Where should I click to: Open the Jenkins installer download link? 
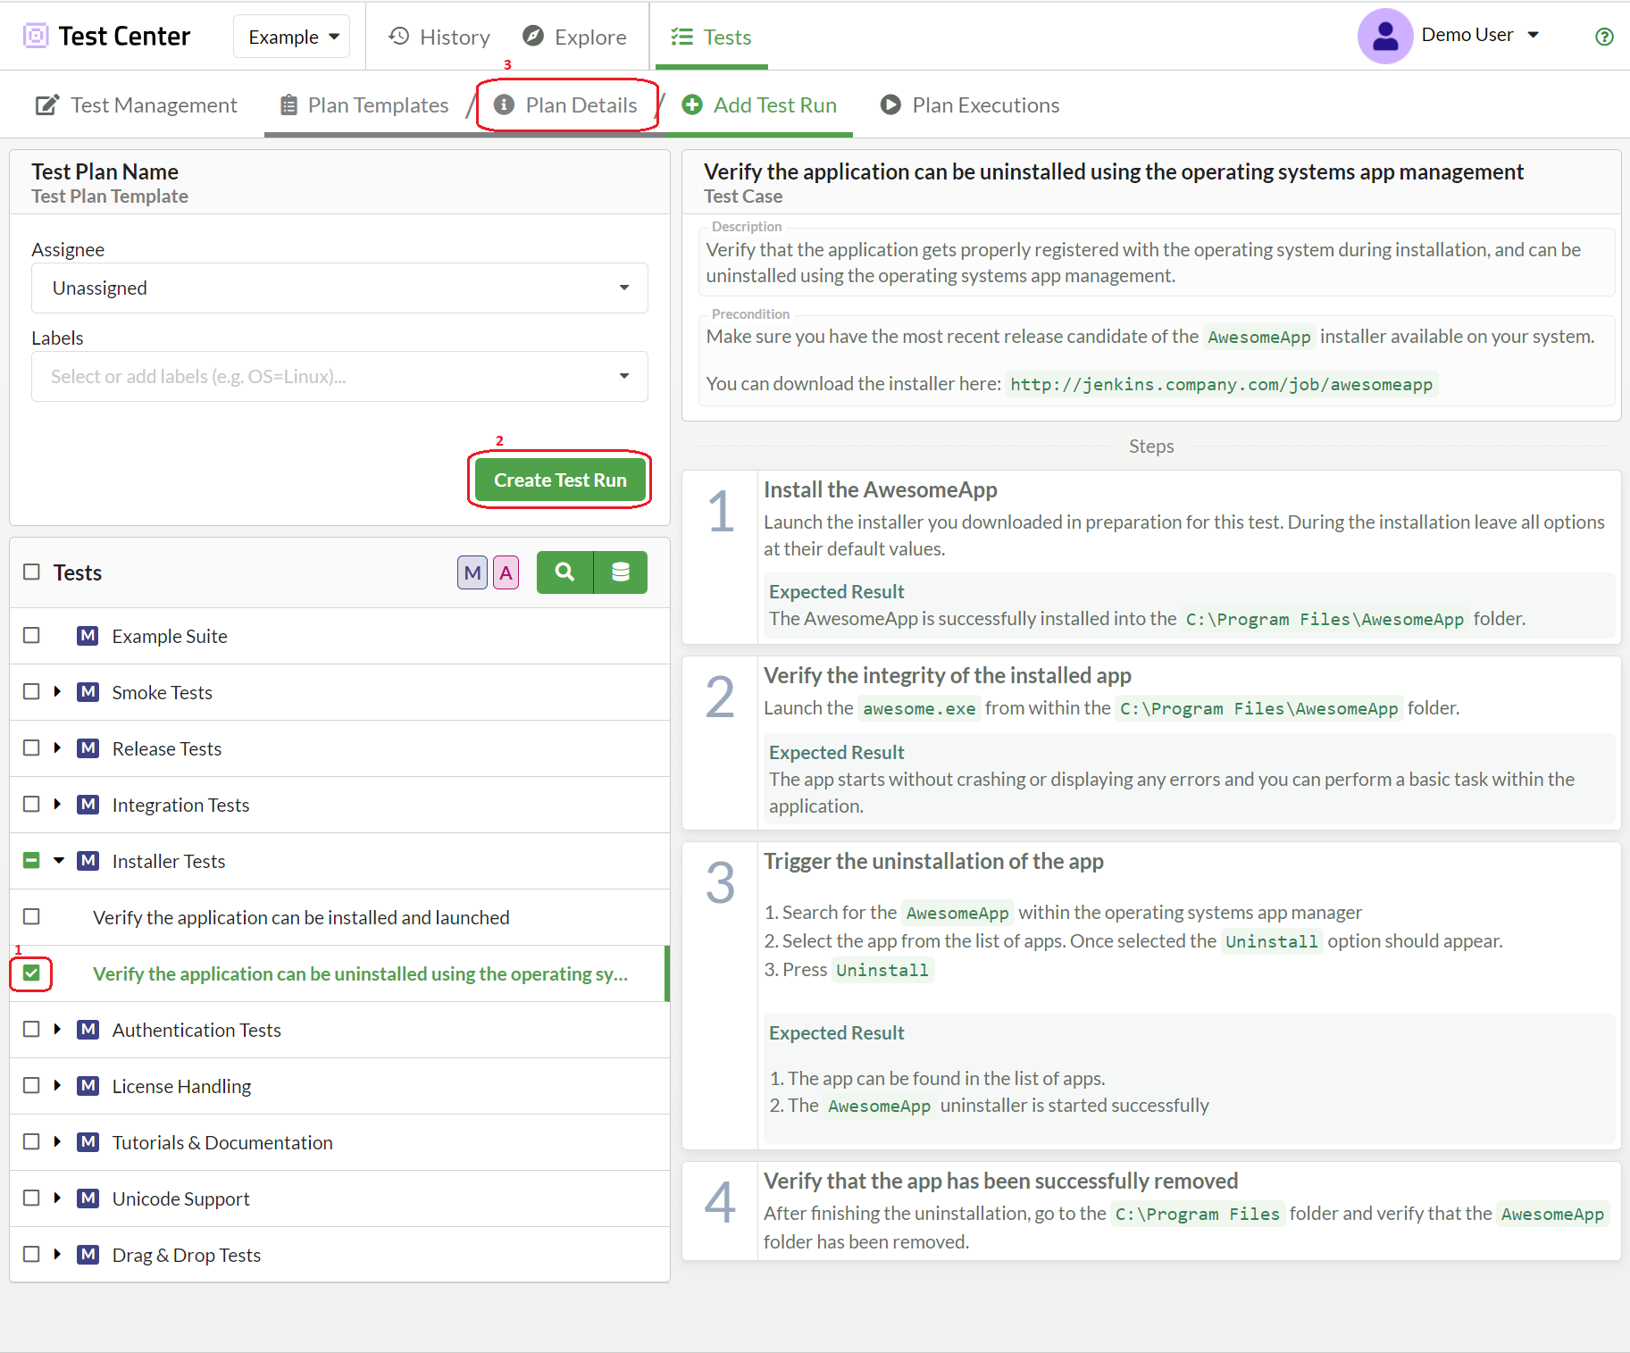[x=1221, y=385]
